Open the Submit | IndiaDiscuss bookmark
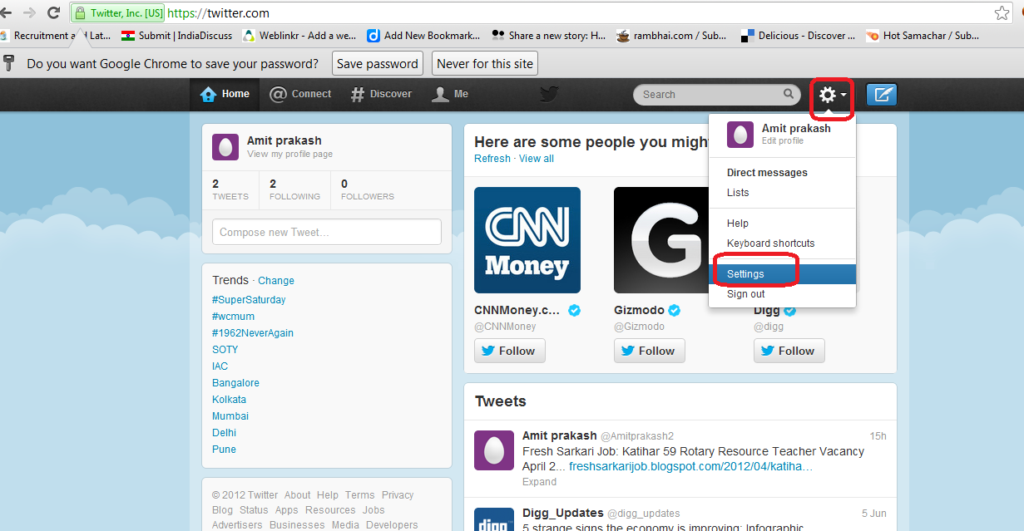 coord(178,36)
